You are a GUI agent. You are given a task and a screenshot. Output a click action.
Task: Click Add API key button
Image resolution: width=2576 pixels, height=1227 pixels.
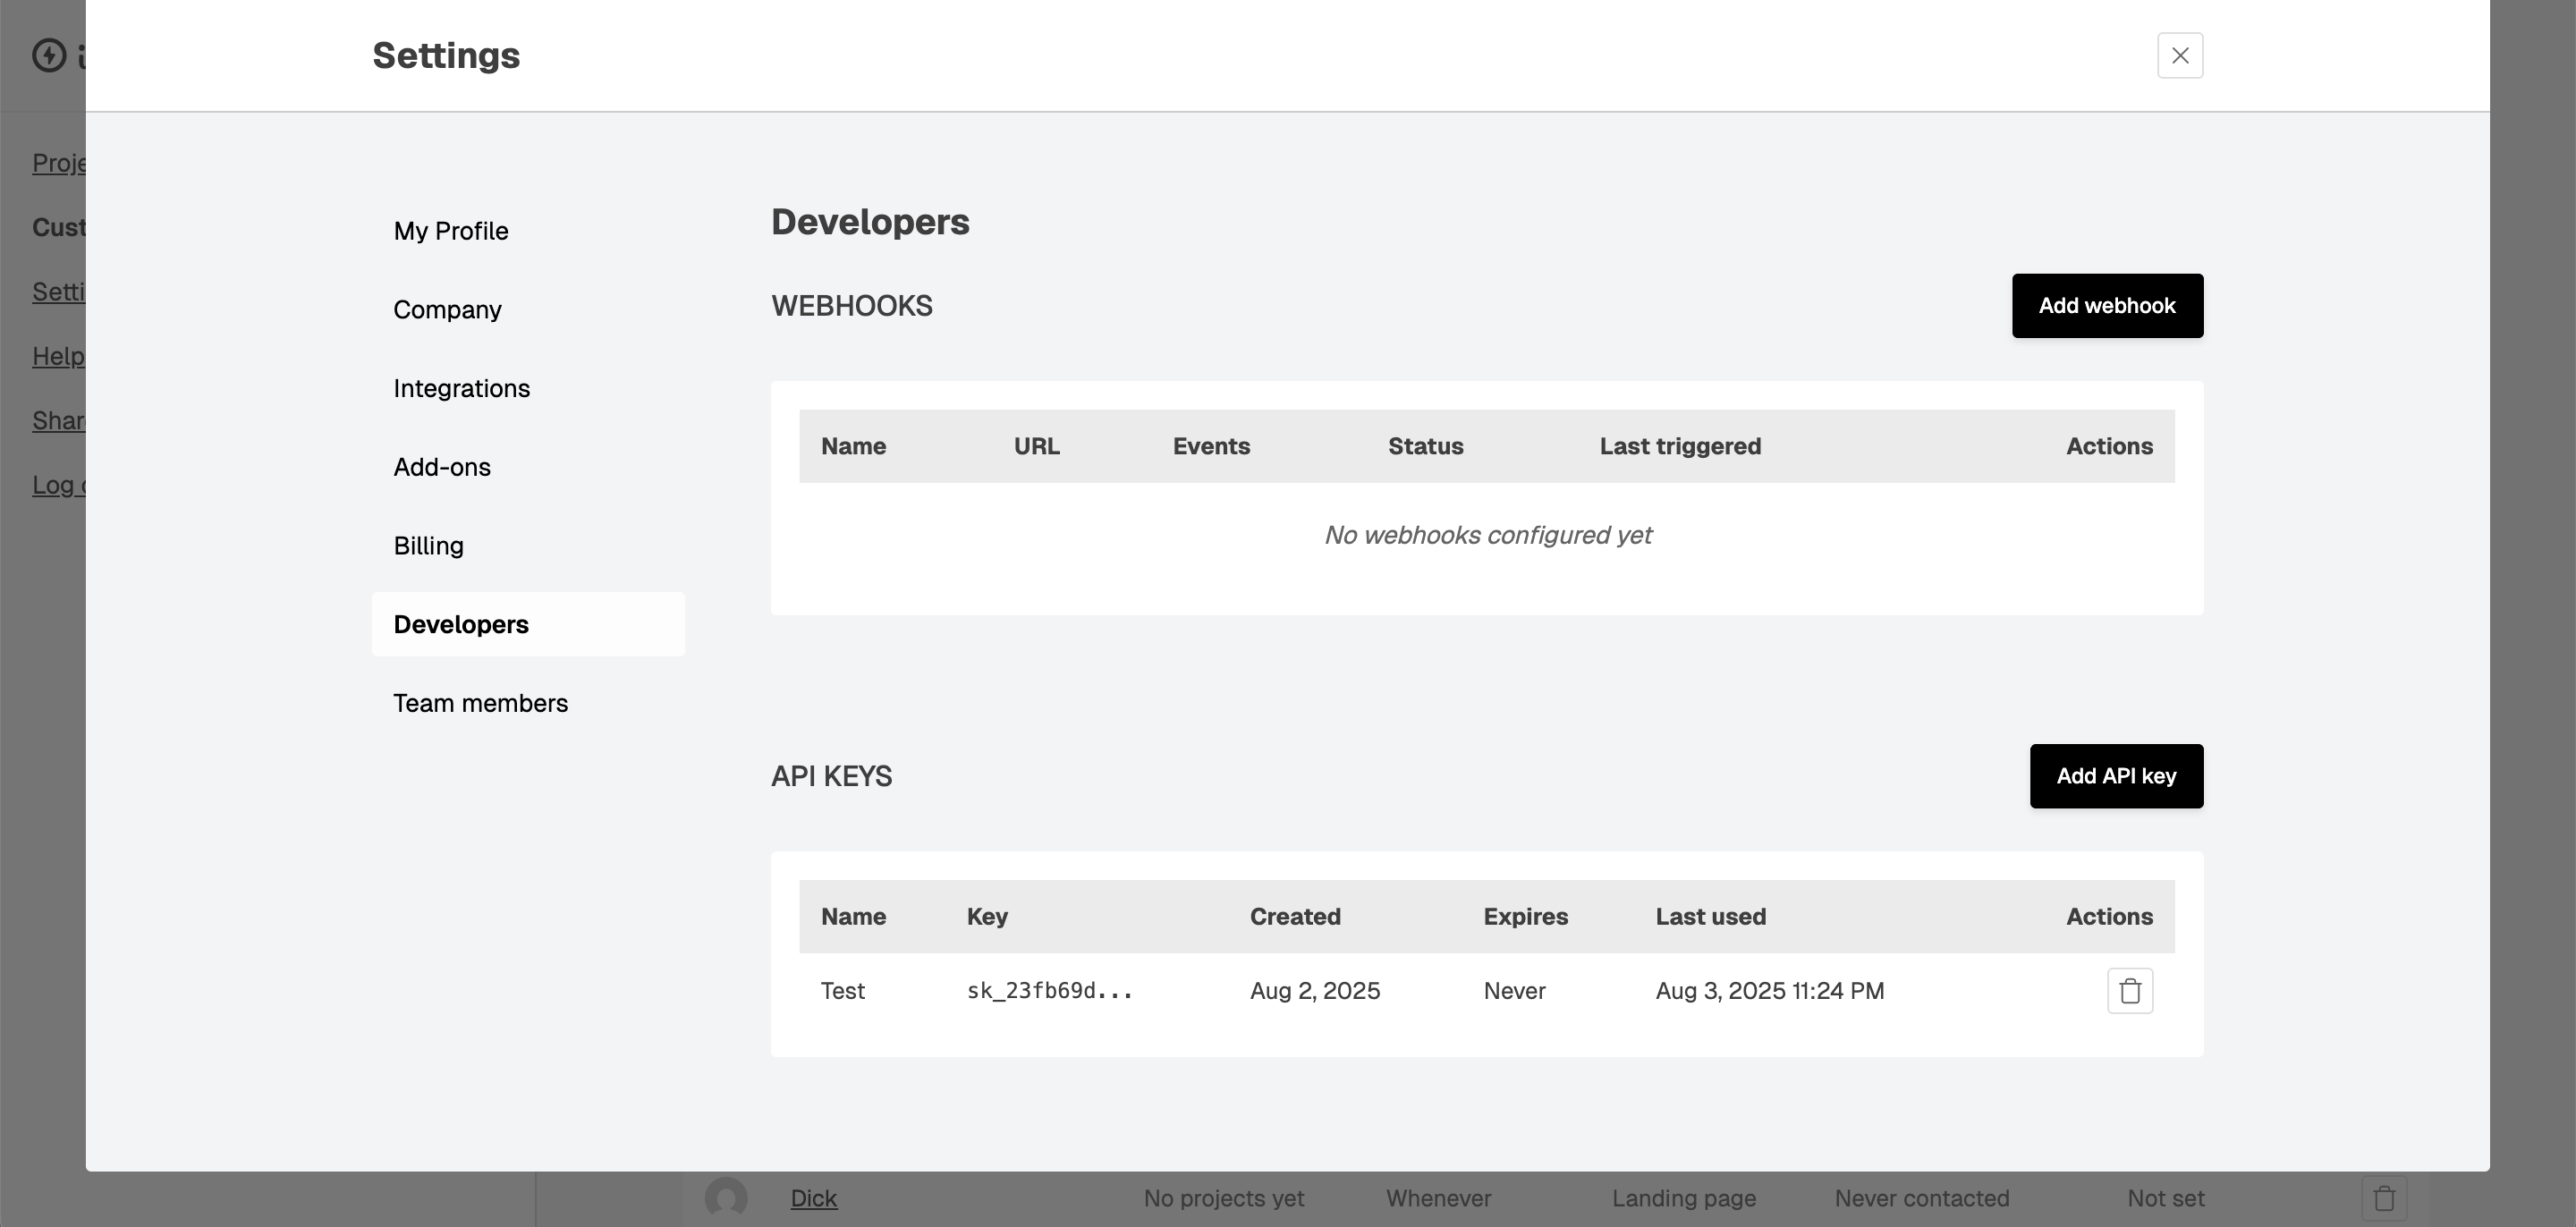click(x=2116, y=776)
